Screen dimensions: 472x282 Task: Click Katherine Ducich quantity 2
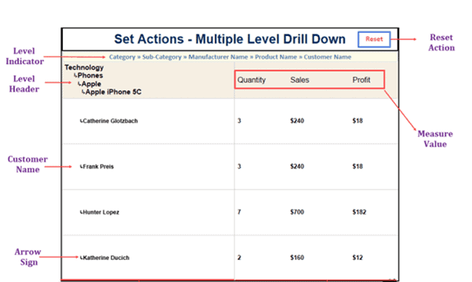pyautogui.click(x=239, y=258)
